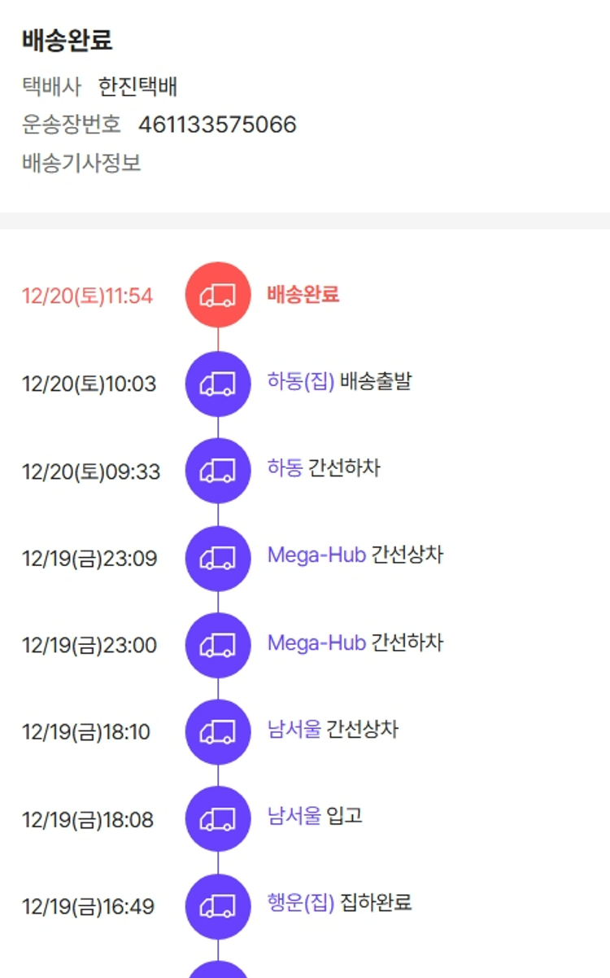Open the 행운(집) location link
The image size is (610, 978).
pyautogui.click(x=301, y=902)
